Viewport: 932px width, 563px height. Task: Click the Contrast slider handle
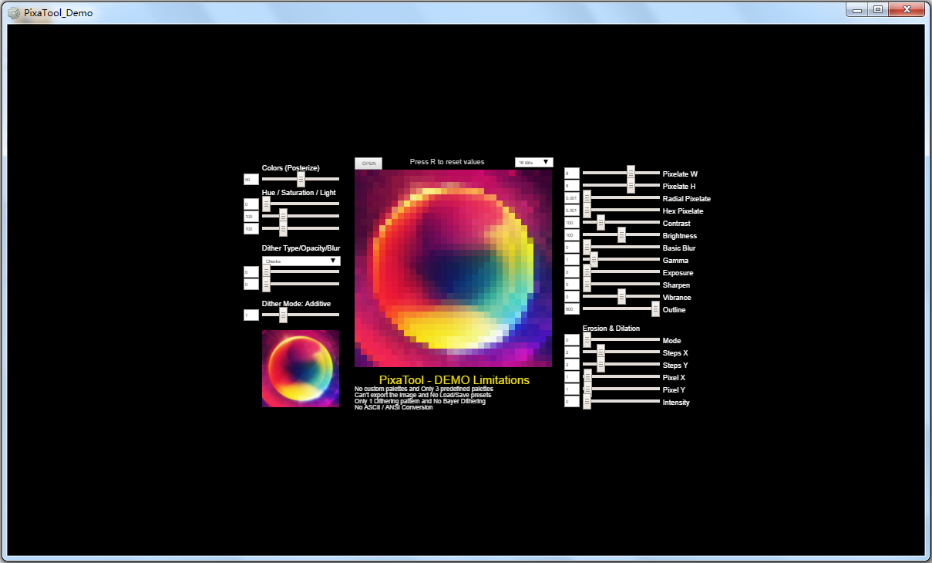601,223
